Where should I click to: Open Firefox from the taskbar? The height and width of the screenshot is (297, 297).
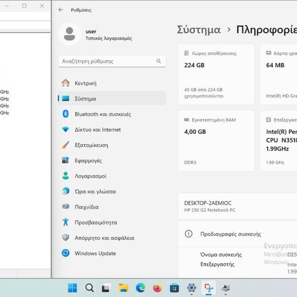(157, 288)
